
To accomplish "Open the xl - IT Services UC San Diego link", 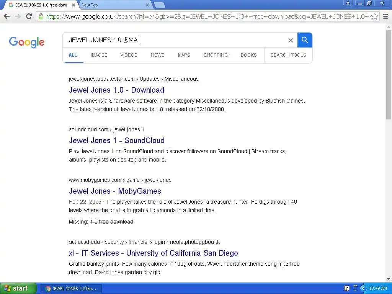I will 153,253.
